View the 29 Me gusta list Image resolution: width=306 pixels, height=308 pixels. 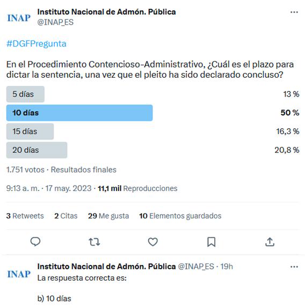coord(108,216)
